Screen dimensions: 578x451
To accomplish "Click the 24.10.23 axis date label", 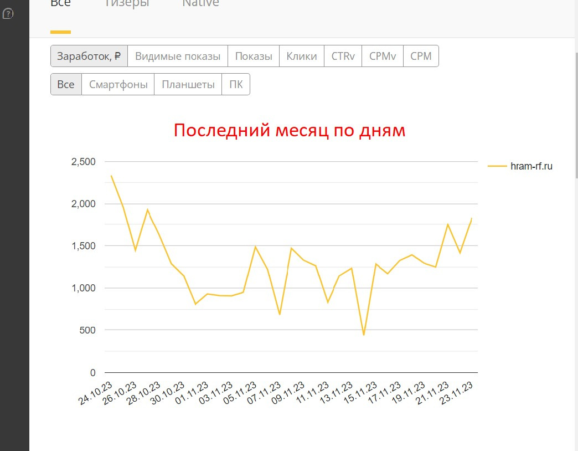I will pyautogui.click(x=96, y=393).
